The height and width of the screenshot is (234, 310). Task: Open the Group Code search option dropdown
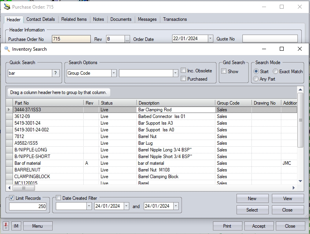(114, 73)
